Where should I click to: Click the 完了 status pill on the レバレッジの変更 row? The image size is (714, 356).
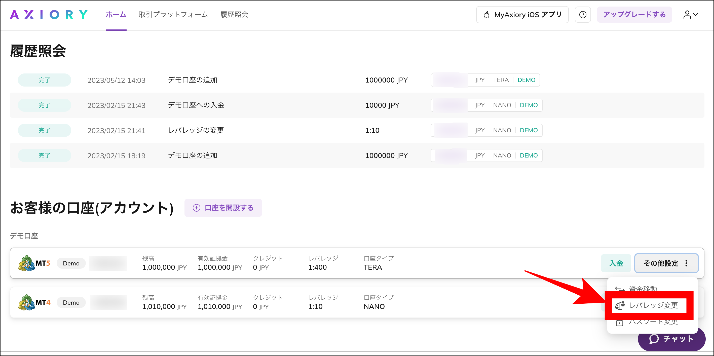pyautogui.click(x=44, y=130)
